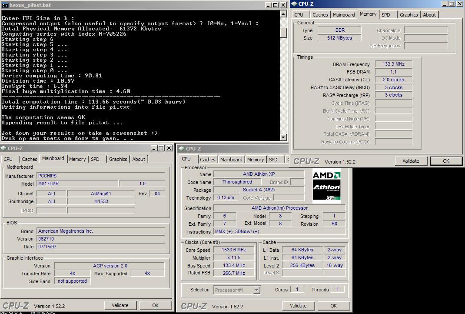The image size is (465, 314).
Task: Click the AMD Athlon XP processor logo
Action: (x=326, y=186)
